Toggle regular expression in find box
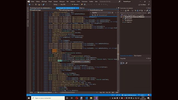The height and width of the screenshot is (100, 178). click(97, 15)
